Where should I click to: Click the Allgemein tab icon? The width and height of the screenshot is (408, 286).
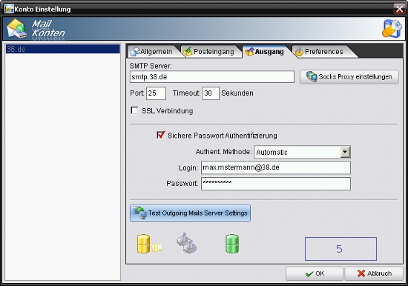pyautogui.click(x=135, y=52)
